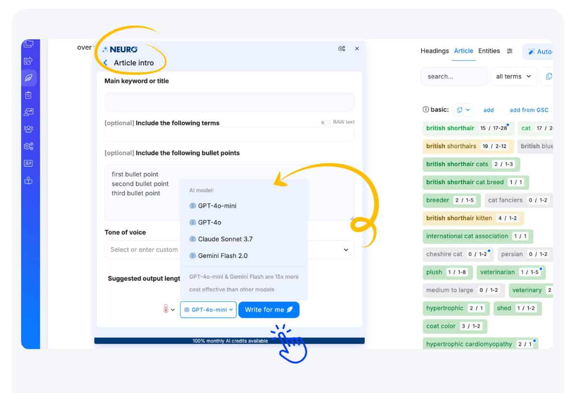The image size is (576, 393).
Task: Go back from Article intro
Action: [x=106, y=63]
